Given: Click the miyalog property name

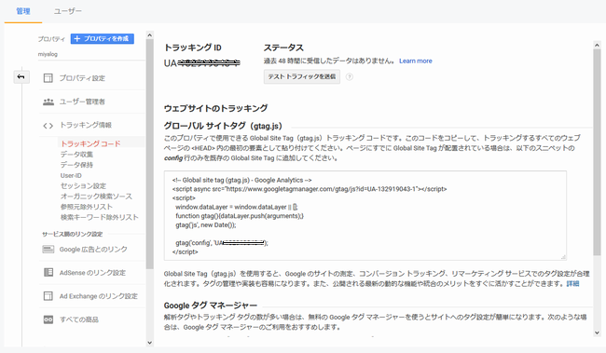Looking at the screenshot, I should [x=48, y=54].
